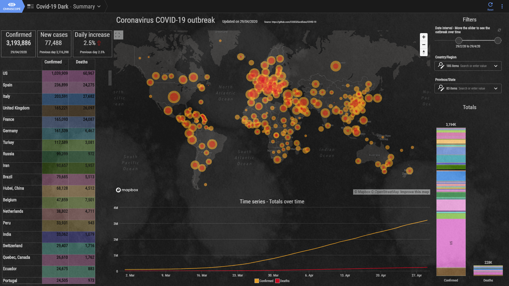
Task: Click the Reset icon in the top bar
Action: click(x=490, y=5)
